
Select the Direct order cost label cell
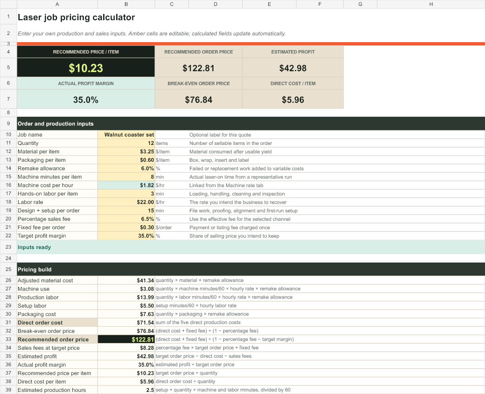coord(57,322)
